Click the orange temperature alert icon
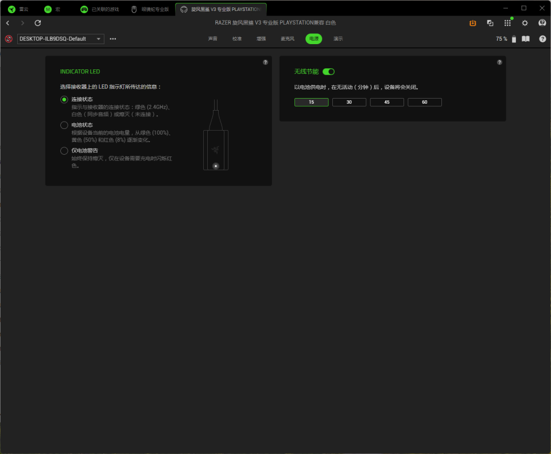This screenshot has width=551, height=454. 472,23
